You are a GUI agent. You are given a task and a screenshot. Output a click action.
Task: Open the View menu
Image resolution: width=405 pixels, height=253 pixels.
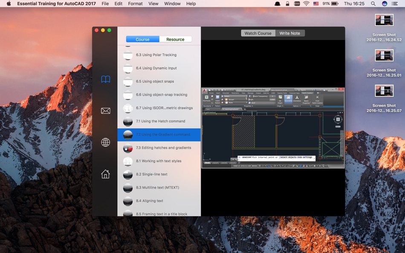coord(153,3)
